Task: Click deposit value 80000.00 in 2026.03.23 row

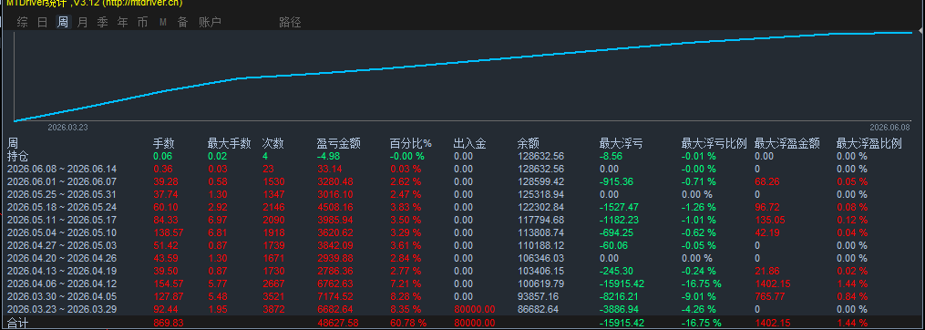Action: tap(474, 309)
